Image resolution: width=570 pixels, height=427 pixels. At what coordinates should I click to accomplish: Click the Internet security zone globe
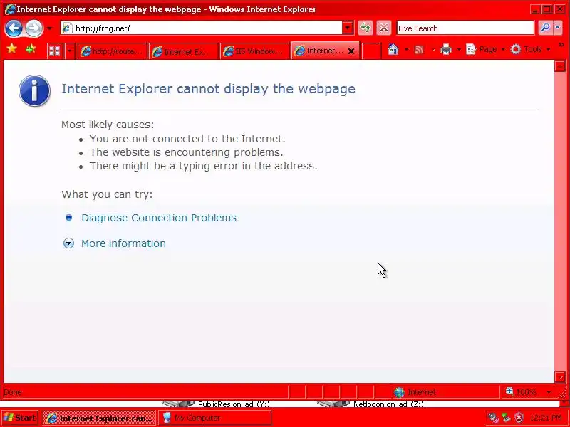coord(399,392)
